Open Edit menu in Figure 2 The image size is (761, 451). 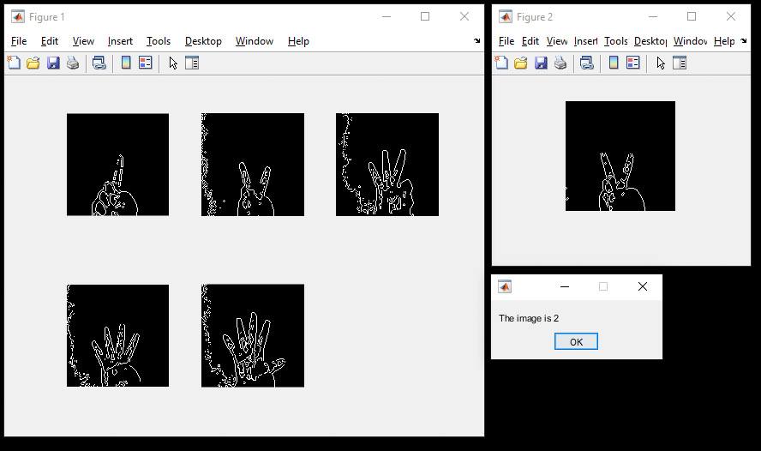click(x=530, y=41)
